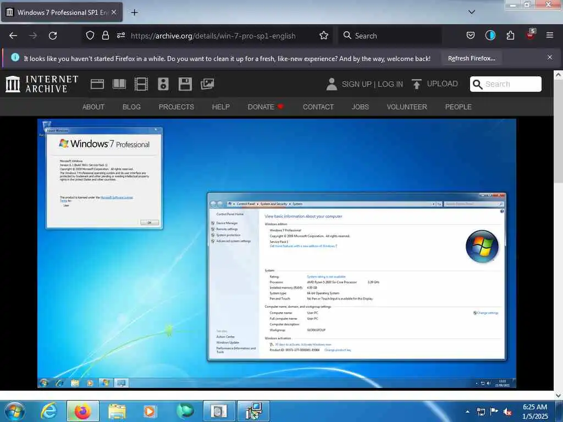Screen dimensions: 563x422
Task: Open site permissions icon in address bar
Action: pyautogui.click(x=120, y=35)
